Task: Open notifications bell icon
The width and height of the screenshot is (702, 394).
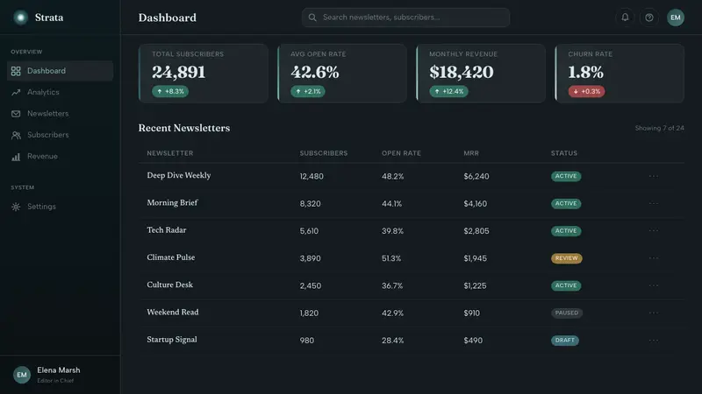Action: (x=625, y=18)
